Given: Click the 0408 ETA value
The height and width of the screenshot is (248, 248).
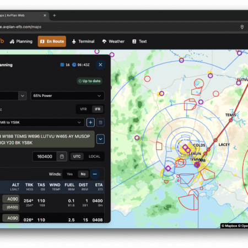Looking at the screenshot, I should pos(98,220).
